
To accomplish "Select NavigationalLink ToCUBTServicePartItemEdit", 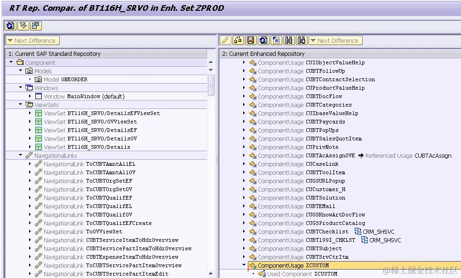I will click(x=106, y=274).
